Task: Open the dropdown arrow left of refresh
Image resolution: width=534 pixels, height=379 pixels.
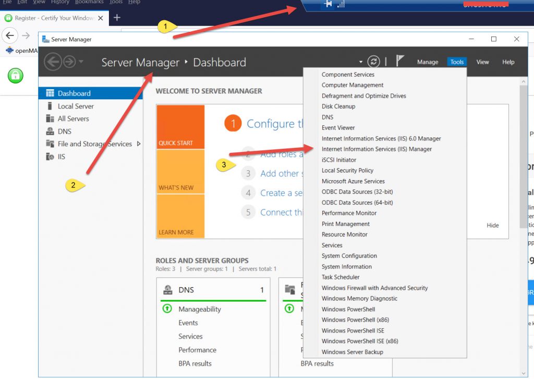Action: point(361,62)
